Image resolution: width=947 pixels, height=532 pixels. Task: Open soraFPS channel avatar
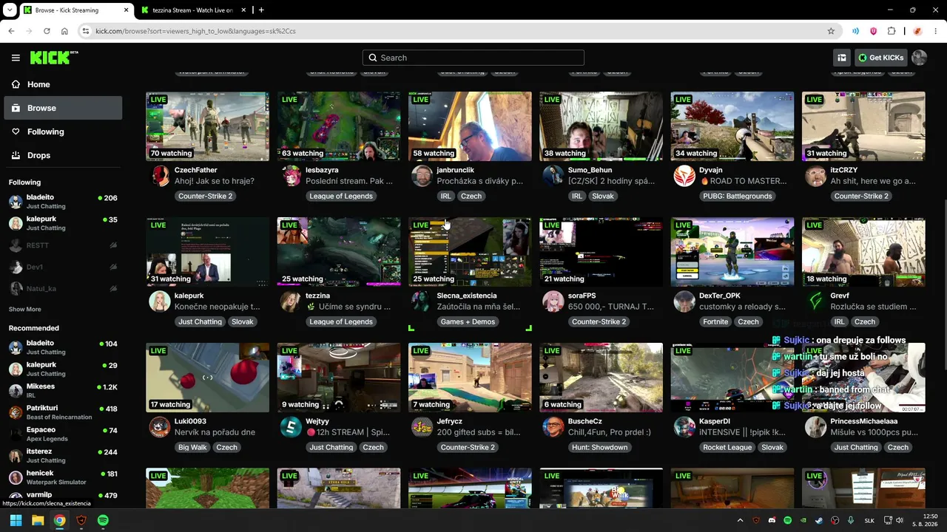pyautogui.click(x=553, y=301)
